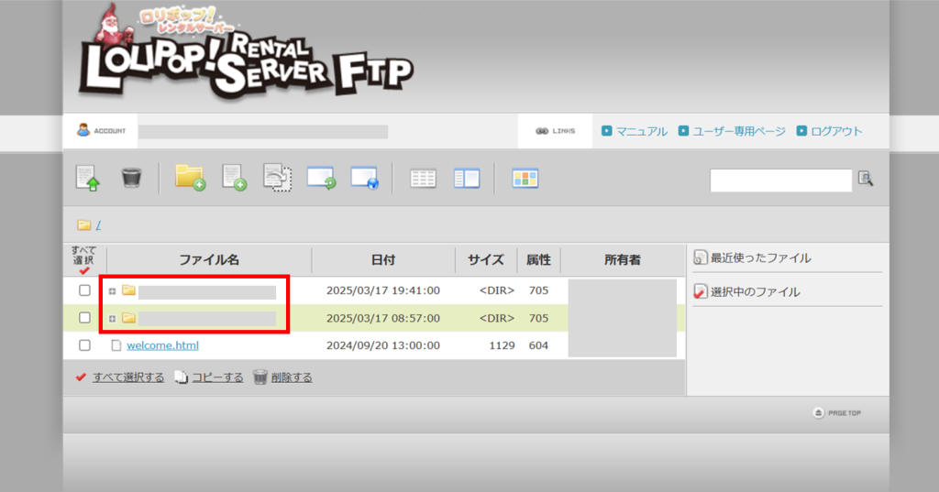Click the upload file icon

click(x=88, y=178)
